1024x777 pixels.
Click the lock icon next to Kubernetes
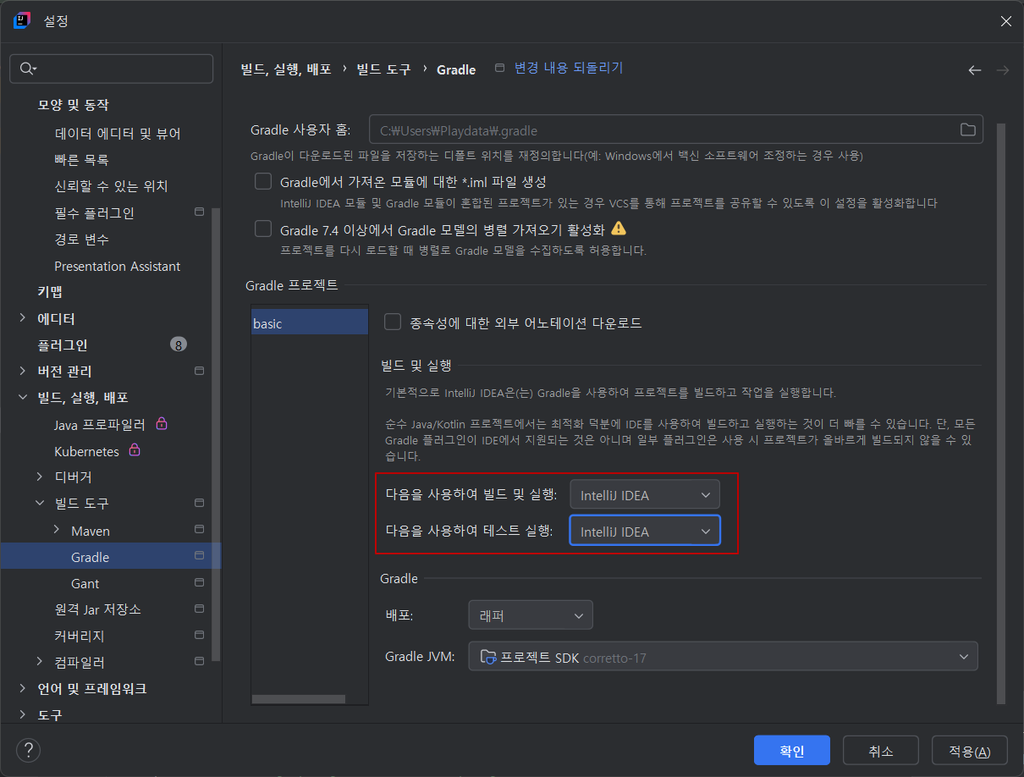(x=134, y=450)
